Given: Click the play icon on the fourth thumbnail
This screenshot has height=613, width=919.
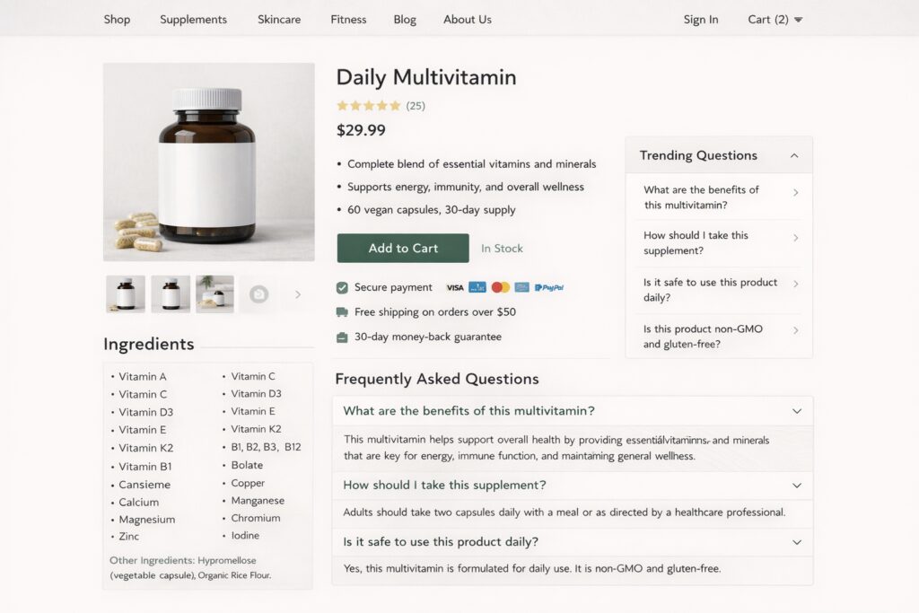Looking at the screenshot, I should [x=258, y=293].
